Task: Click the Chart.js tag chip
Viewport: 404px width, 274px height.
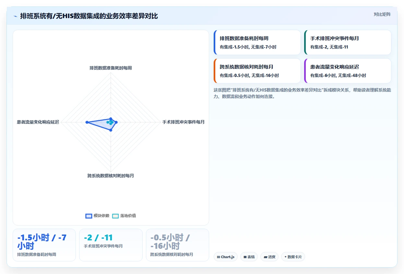Action: point(226,257)
